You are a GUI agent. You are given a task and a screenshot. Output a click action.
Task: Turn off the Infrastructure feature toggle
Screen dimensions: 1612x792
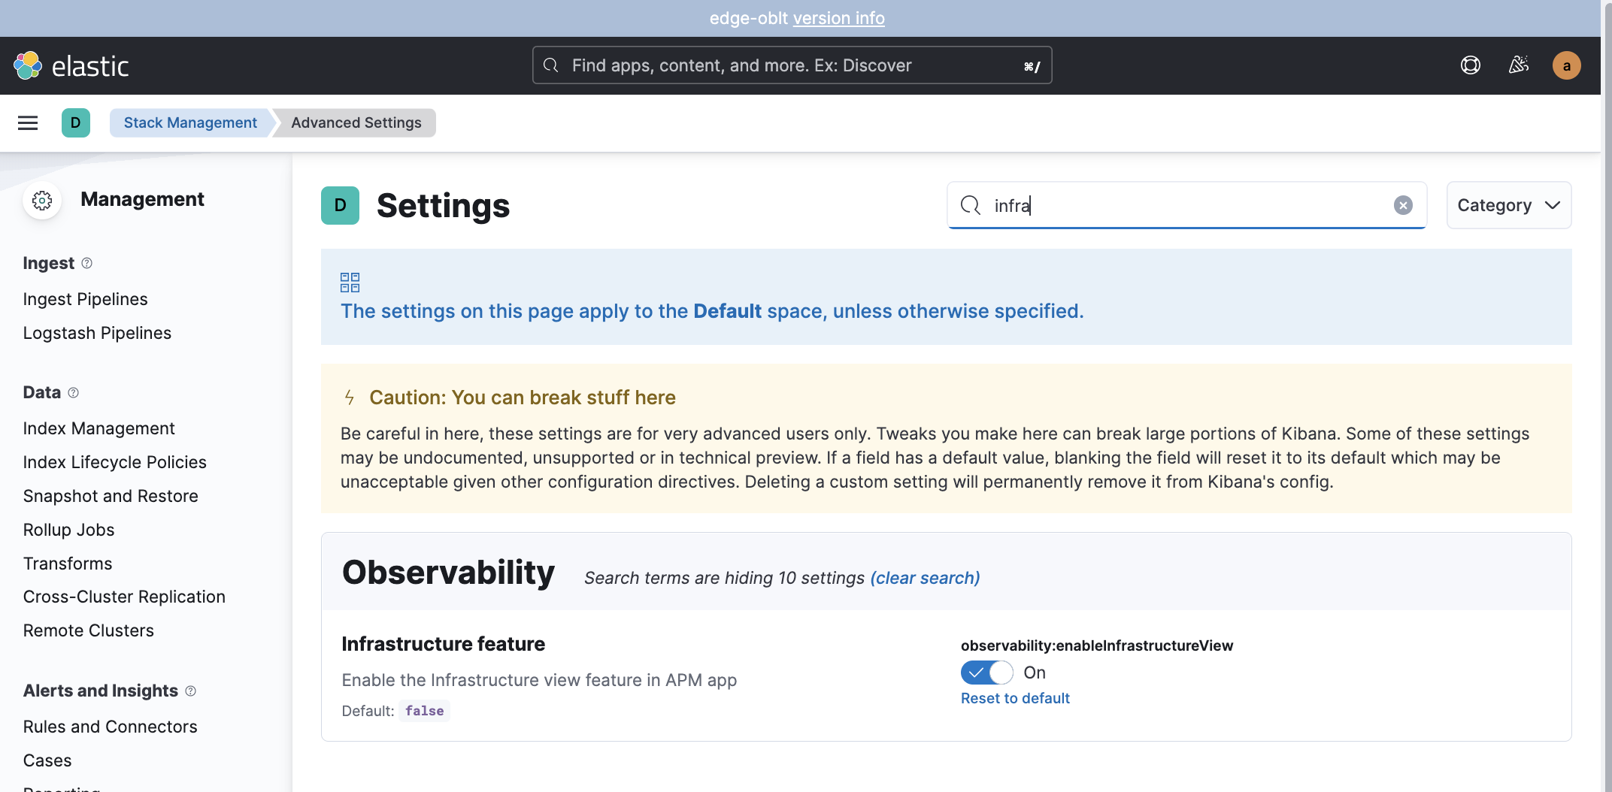pos(986,673)
